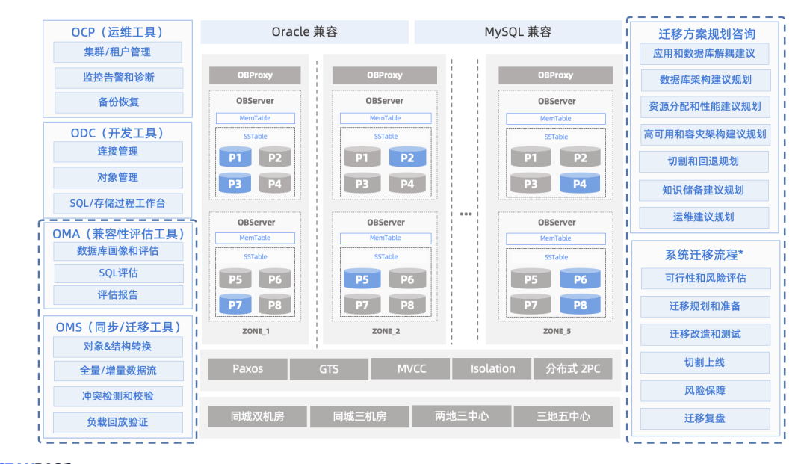The height and width of the screenshot is (464, 807).
Task: Click the P6 partition in ZONE_2
Action: click(407, 279)
